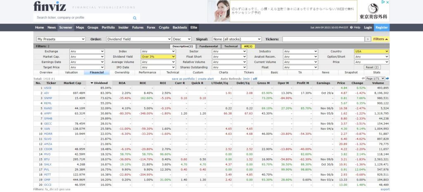Open the page number selector
The width and height of the screenshot is (423, 192).
click(x=375, y=78)
